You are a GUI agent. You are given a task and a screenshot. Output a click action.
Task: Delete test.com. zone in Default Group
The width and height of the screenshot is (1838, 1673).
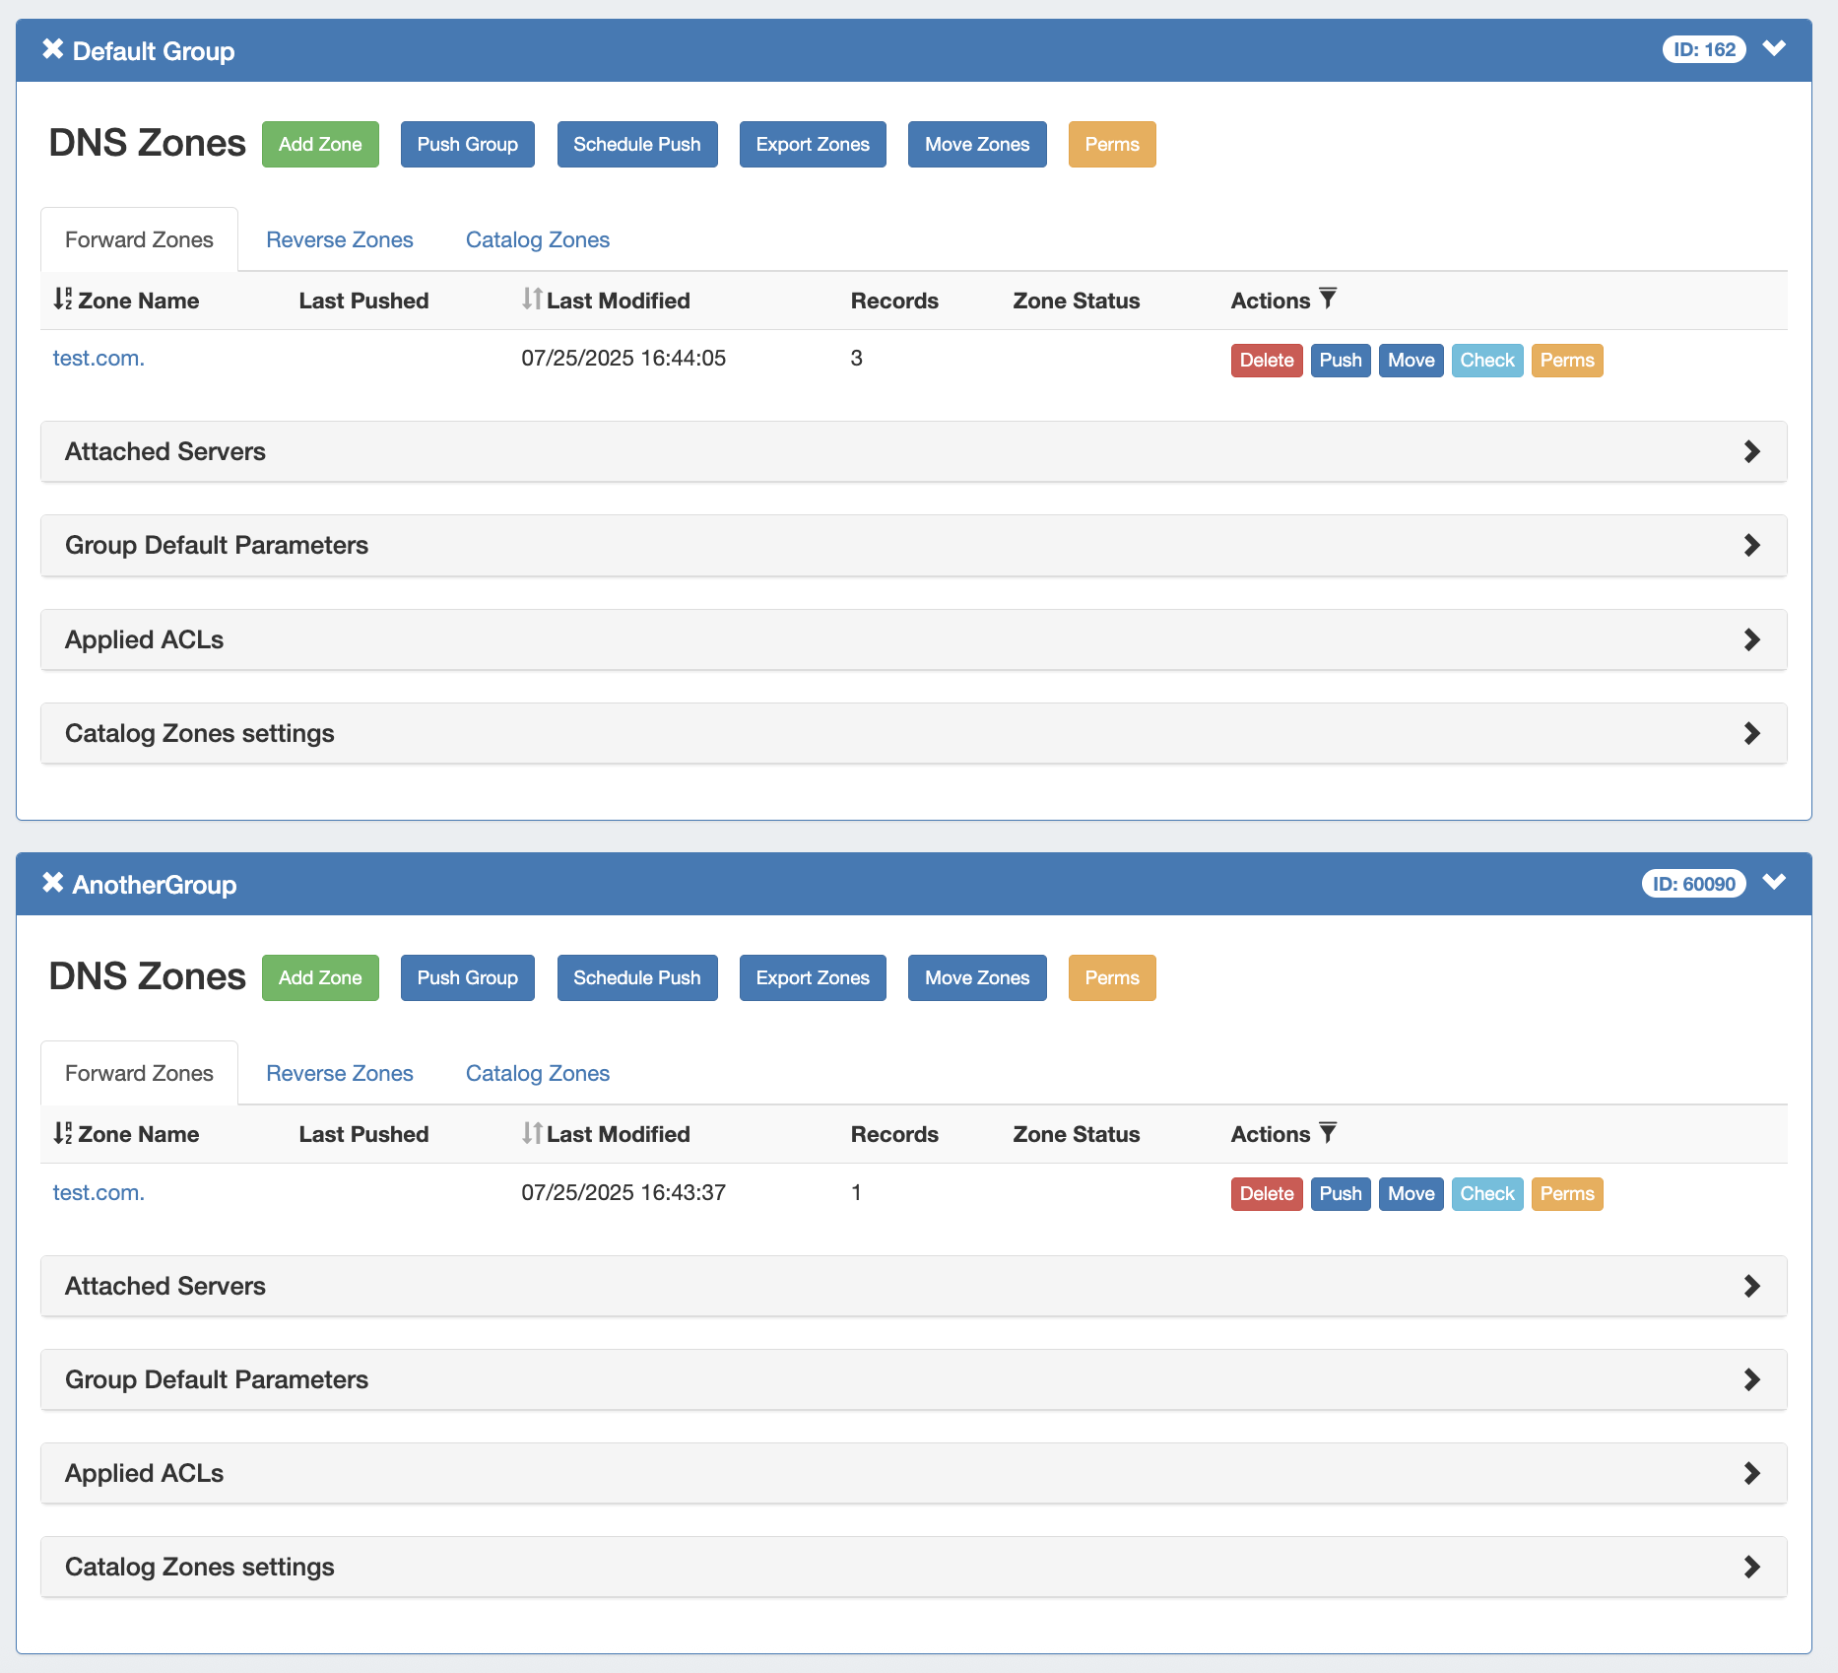tap(1266, 361)
